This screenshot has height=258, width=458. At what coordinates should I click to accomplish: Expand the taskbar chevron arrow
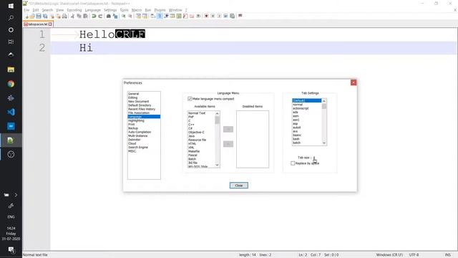tap(16, 195)
